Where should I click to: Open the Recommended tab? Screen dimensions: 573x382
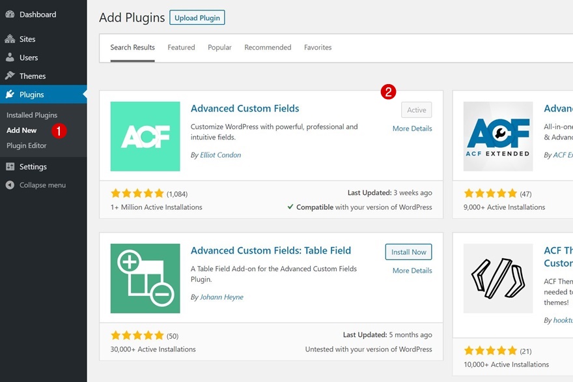[x=268, y=48]
